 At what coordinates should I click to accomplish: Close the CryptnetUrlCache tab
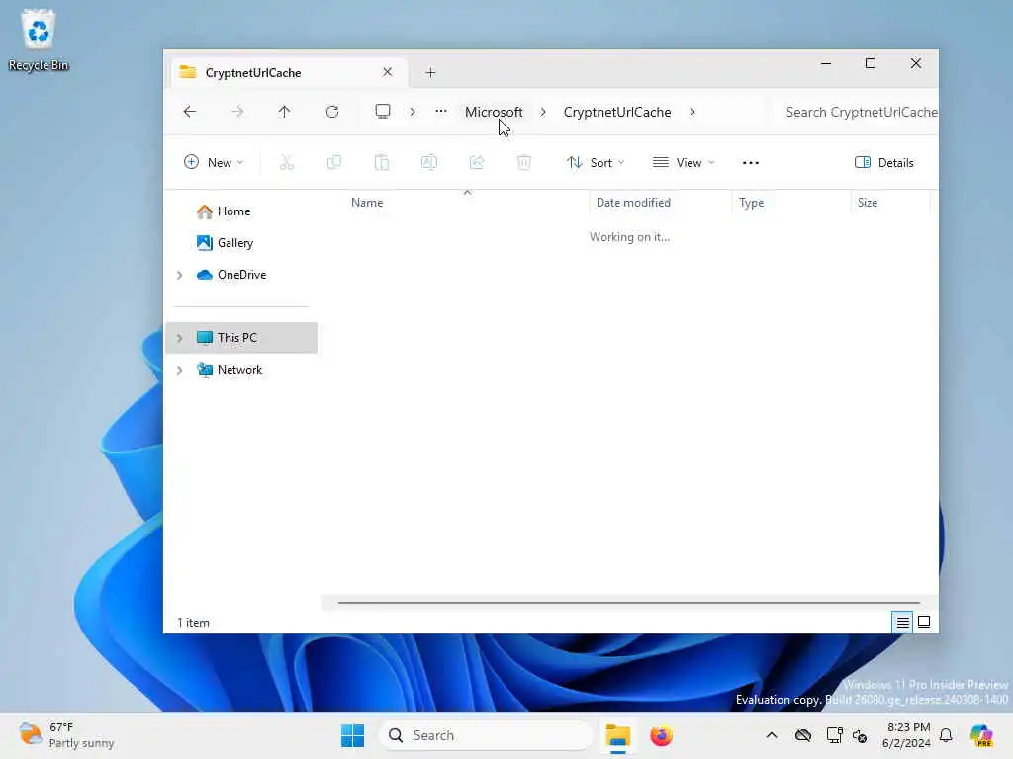pos(387,72)
